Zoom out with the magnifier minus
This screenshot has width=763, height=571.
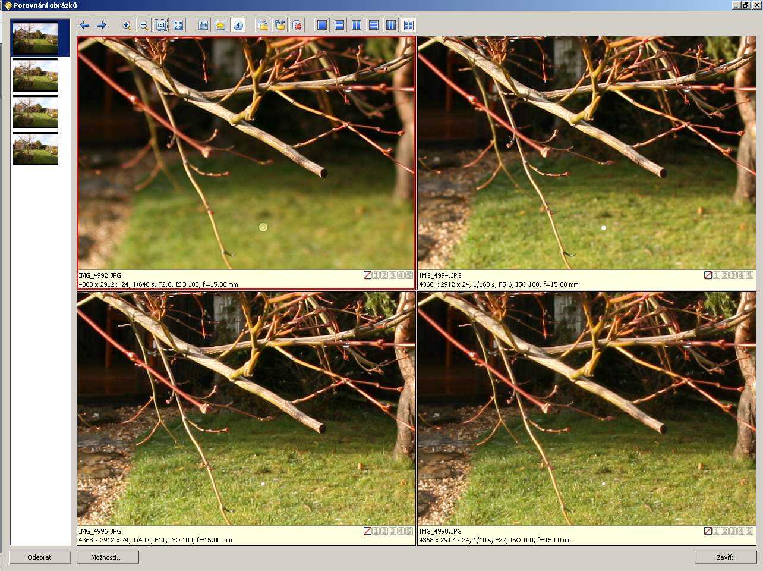pos(143,25)
